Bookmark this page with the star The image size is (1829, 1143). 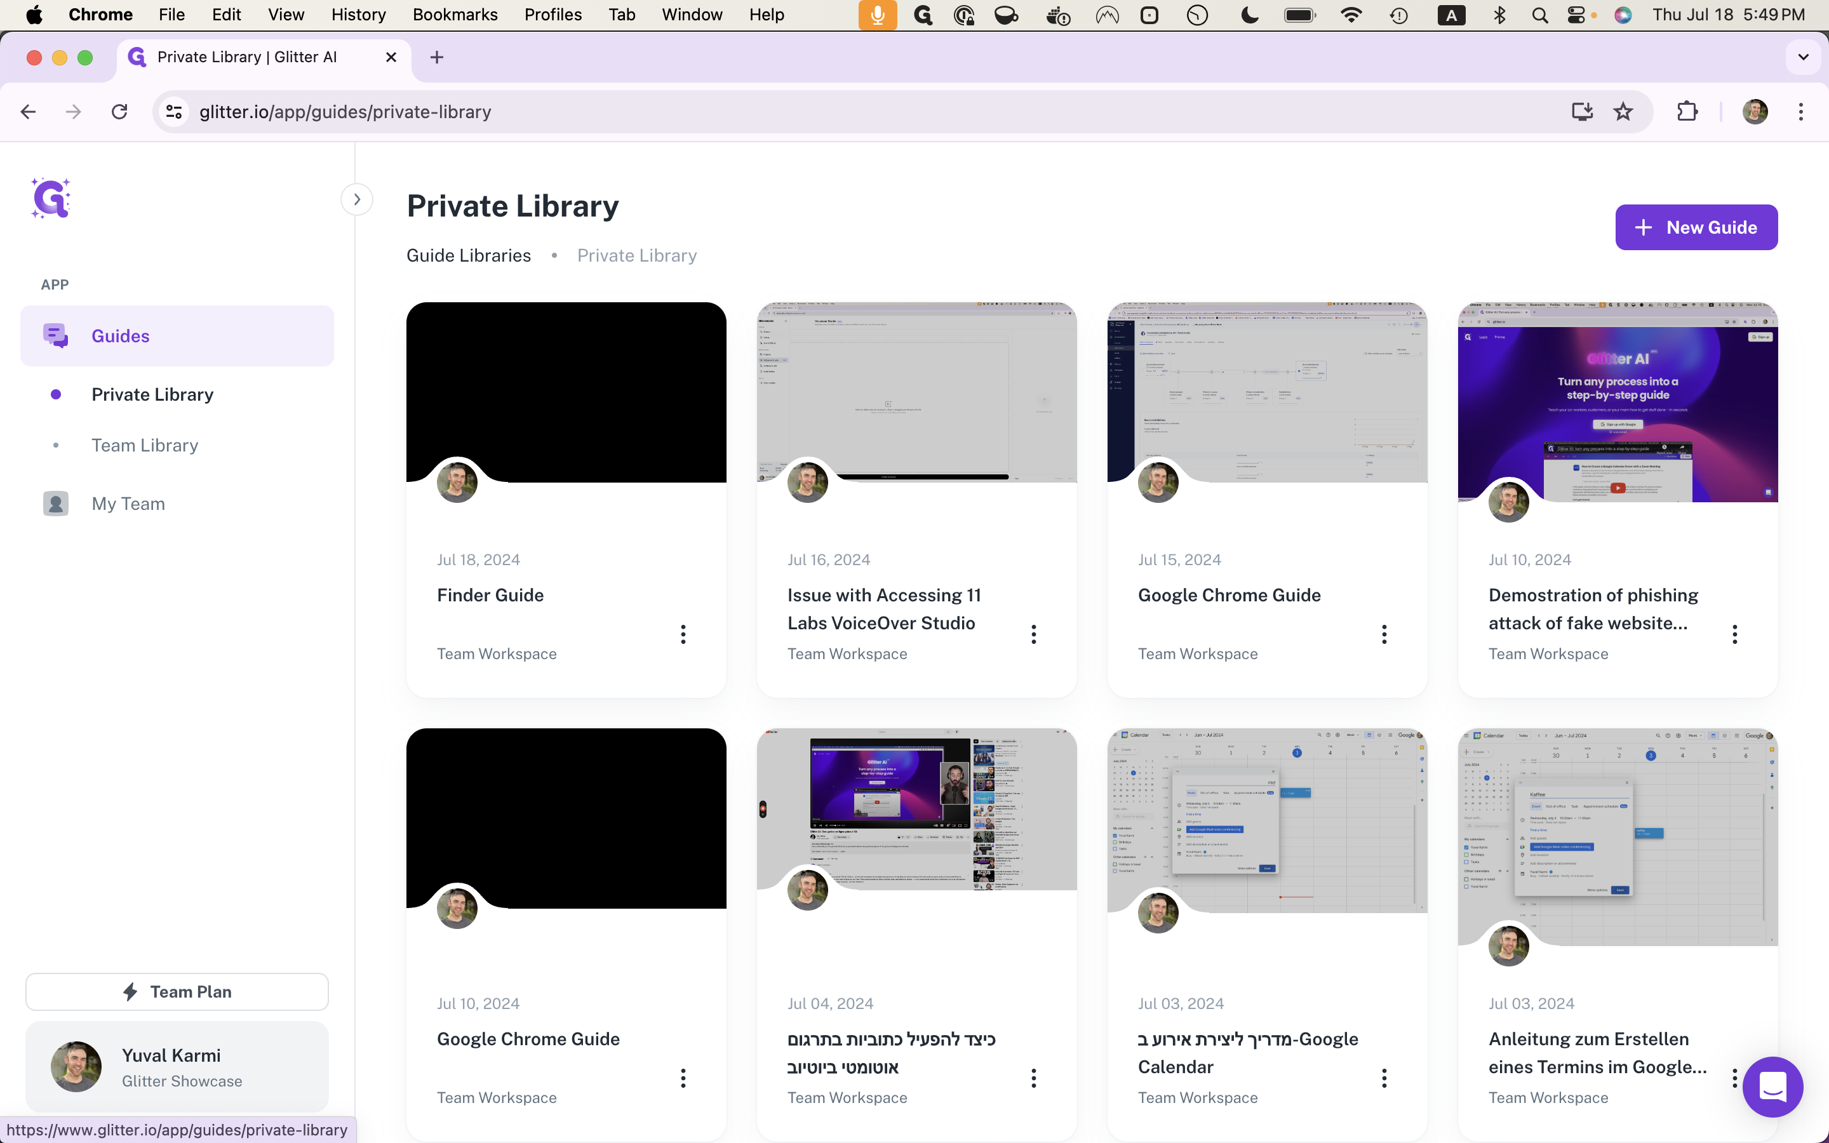coord(1623,112)
